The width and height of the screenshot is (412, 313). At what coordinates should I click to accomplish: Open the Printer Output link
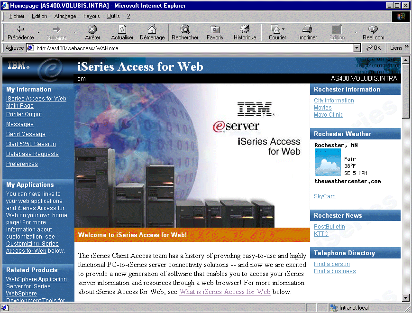pos(24,114)
